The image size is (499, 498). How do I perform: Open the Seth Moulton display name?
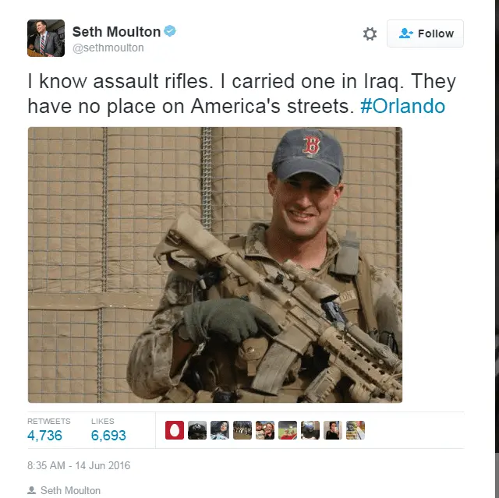coord(116,32)
